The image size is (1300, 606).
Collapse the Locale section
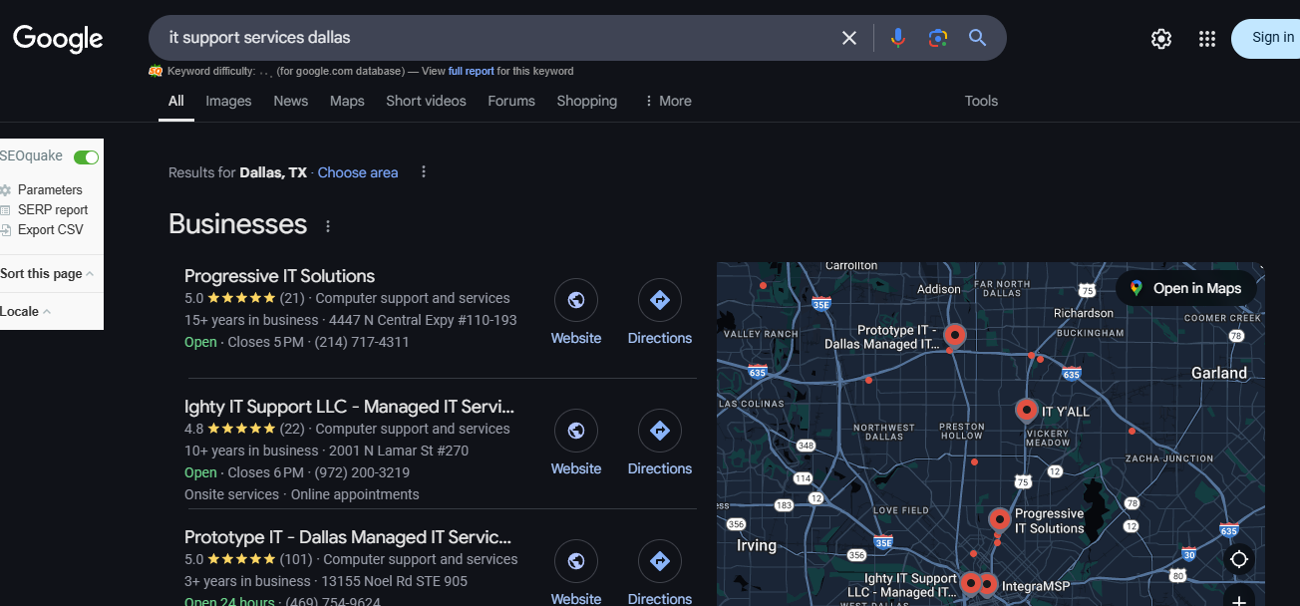click(x=26, y=311)
